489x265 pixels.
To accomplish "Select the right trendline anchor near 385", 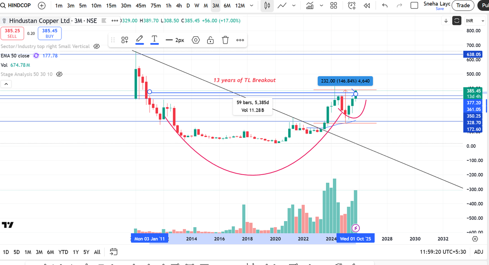I will click(356, 94).
